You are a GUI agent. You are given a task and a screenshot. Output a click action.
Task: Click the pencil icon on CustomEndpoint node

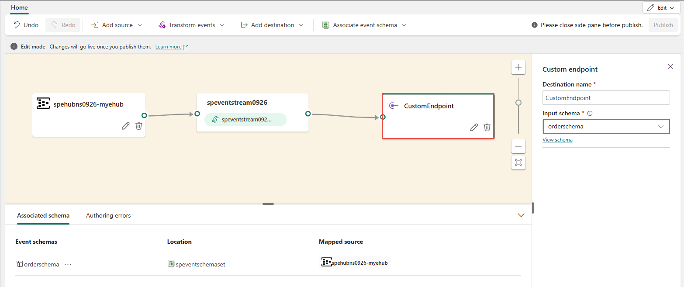473,127
